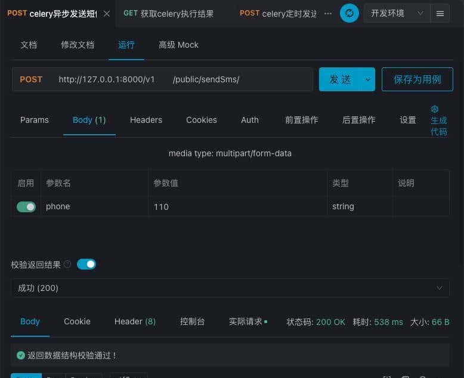Select the POST celery异步发送短信 tab
The width and height of the screenshot is (464, 378).
coord(52,14)
